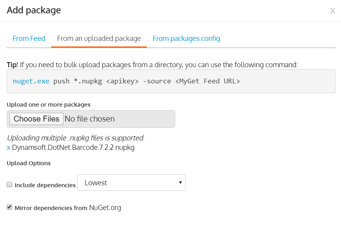Click the nuget.exe link in the command
Screen dimensions: 341x247
pos(31,81)
